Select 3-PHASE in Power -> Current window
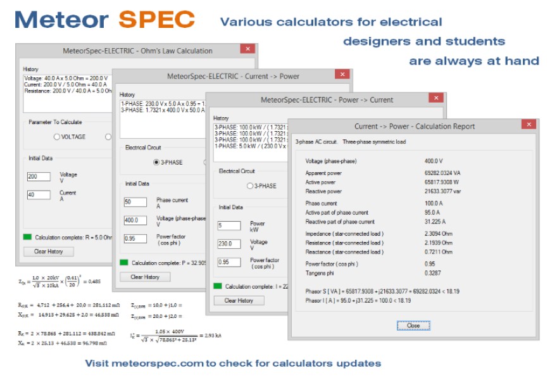The width and height of the screenshot is (557, 380). (x=250, y=186)
